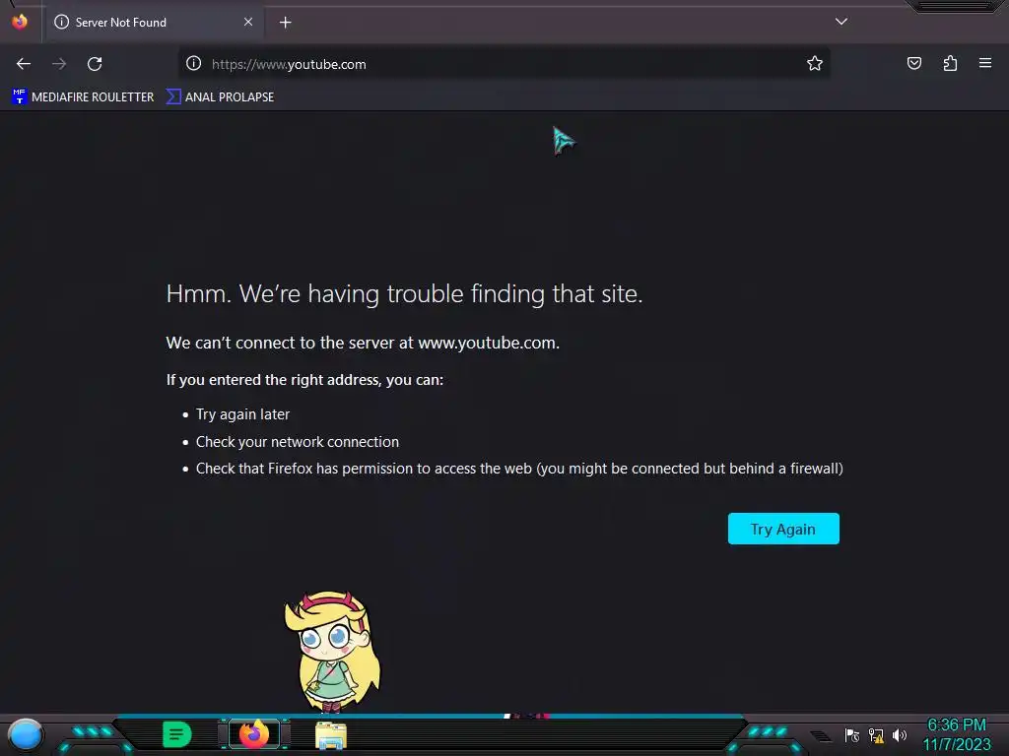The width and height of the screenshot is (1009, 756).
Task: Open the network status tray icon
Action: coord(876,735)
